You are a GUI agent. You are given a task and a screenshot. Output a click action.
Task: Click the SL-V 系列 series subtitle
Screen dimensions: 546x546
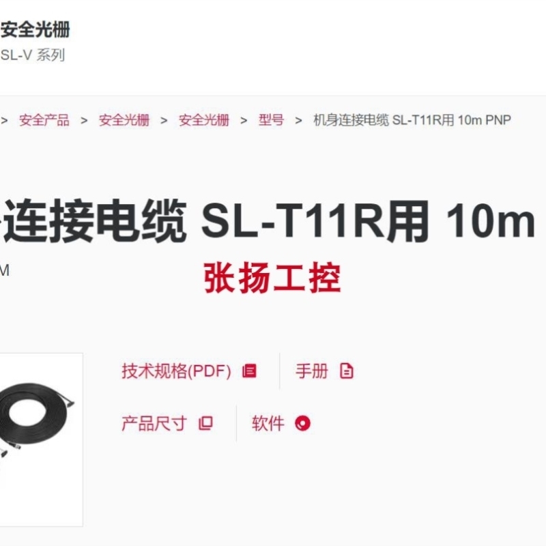point(33,55)
